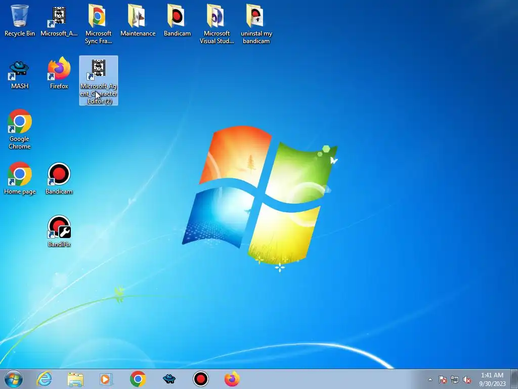Show hidden system tray icons
Screen dimensions: 518x389
430,379
